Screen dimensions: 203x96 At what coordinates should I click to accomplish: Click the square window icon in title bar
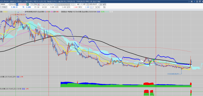pos(192,2)
